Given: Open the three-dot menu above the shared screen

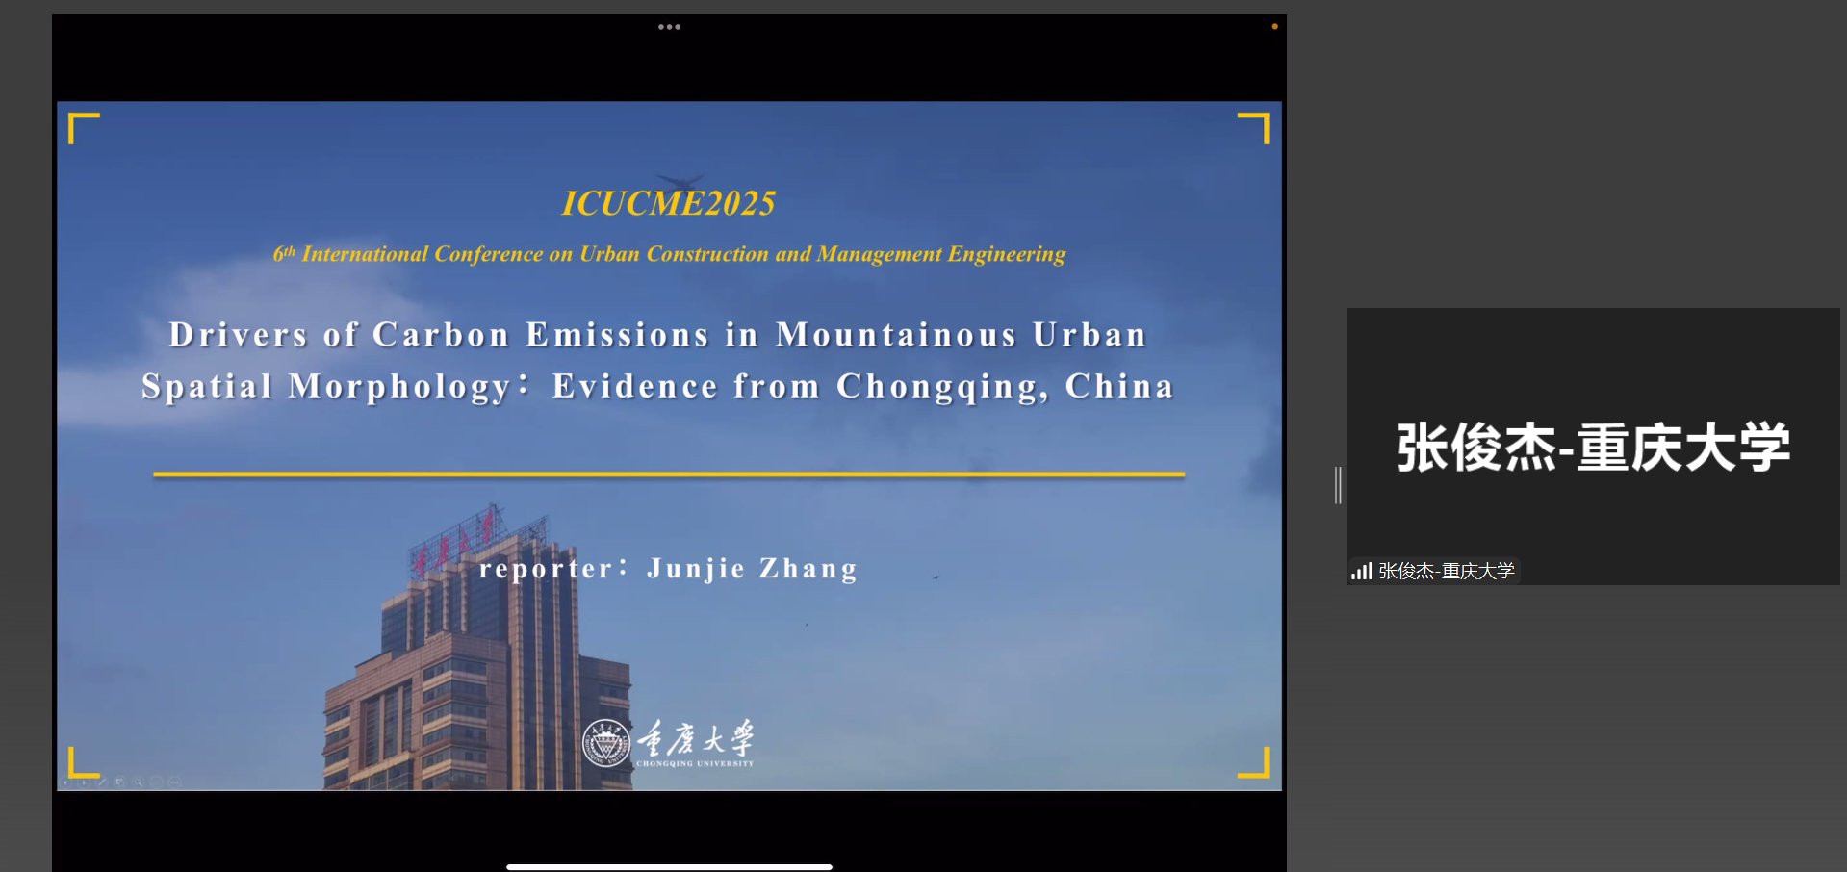Looking at the screenshot, I should (669, 27).
